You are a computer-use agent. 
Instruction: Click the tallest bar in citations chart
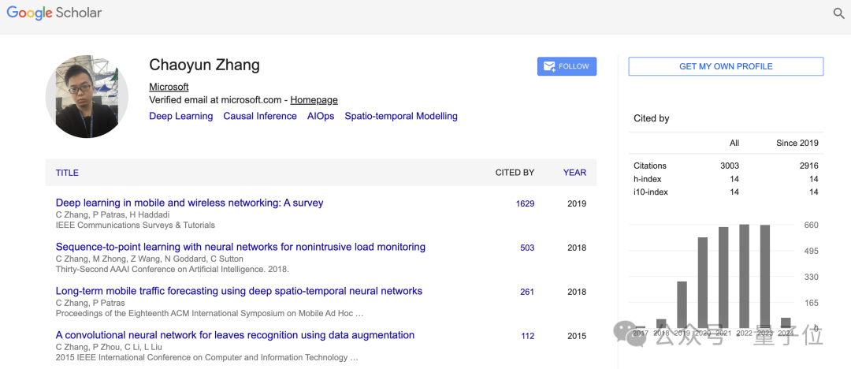coord(744,276)
